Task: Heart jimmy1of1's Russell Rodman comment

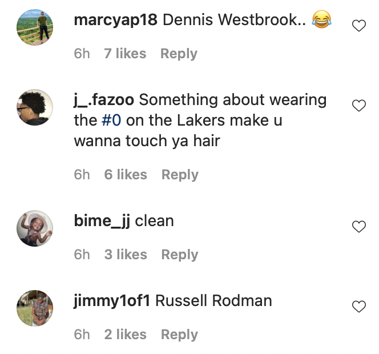Action: (358, 307)
